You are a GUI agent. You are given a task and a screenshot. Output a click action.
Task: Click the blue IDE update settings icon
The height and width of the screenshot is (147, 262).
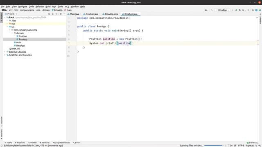[256, 10]
